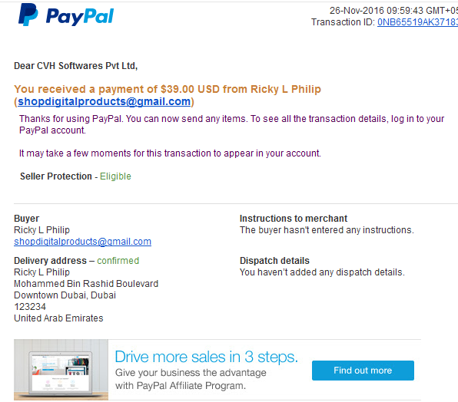Open the laptop thumbnail in the banner
458x402 pixels.
[61, 370]
